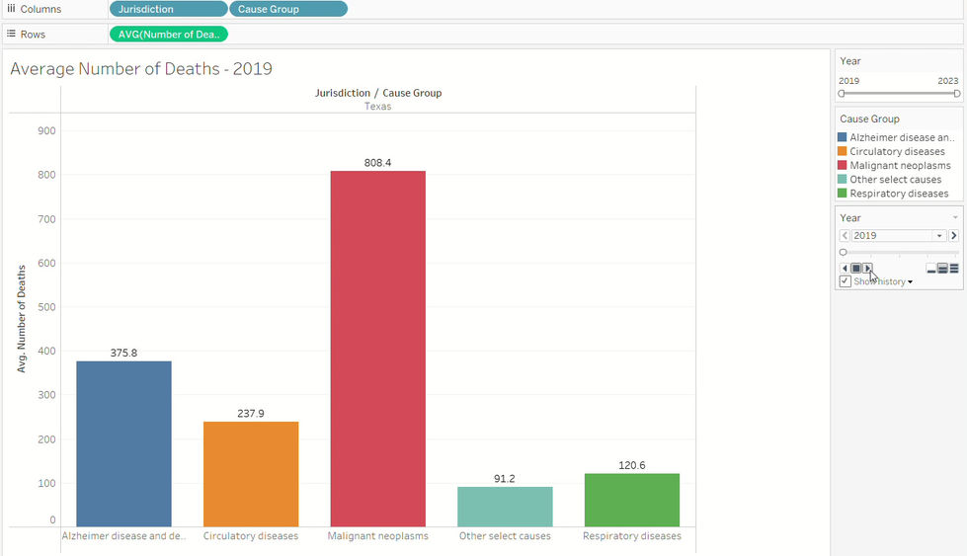Stop the Year page playback
This screenshot has height=556, width=967.
[856, 269]
